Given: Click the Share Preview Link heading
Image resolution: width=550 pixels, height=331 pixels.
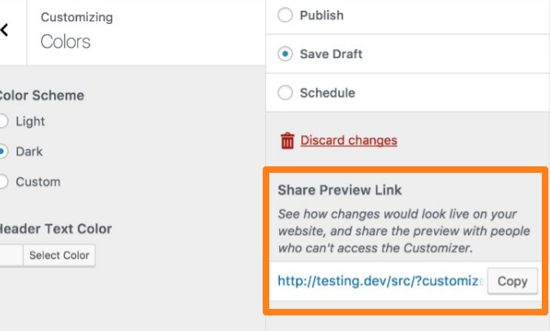Looking at the screenshot, I should [x=340, y=190].
